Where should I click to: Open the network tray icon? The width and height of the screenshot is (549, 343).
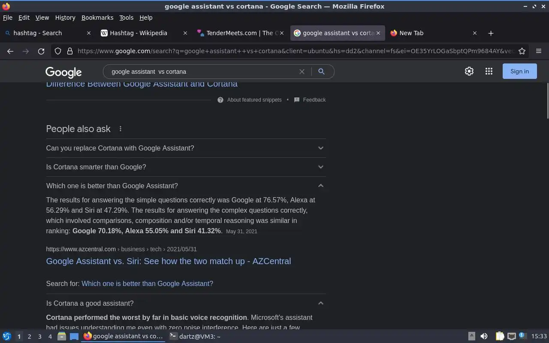(511, 337)
